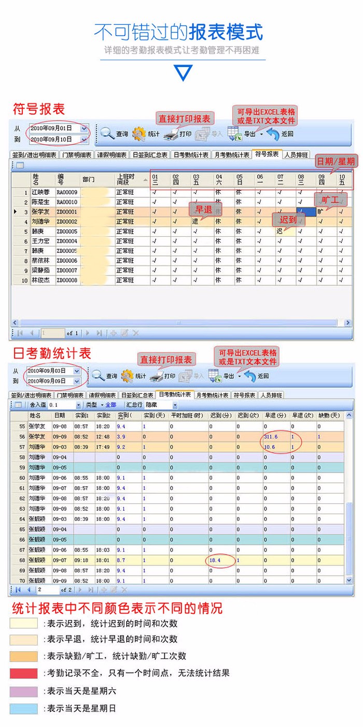Viewport: 363px width, 727px height.
Task: Click the 迟 late cell in row 5 韩庚
Action: [285, 232]
